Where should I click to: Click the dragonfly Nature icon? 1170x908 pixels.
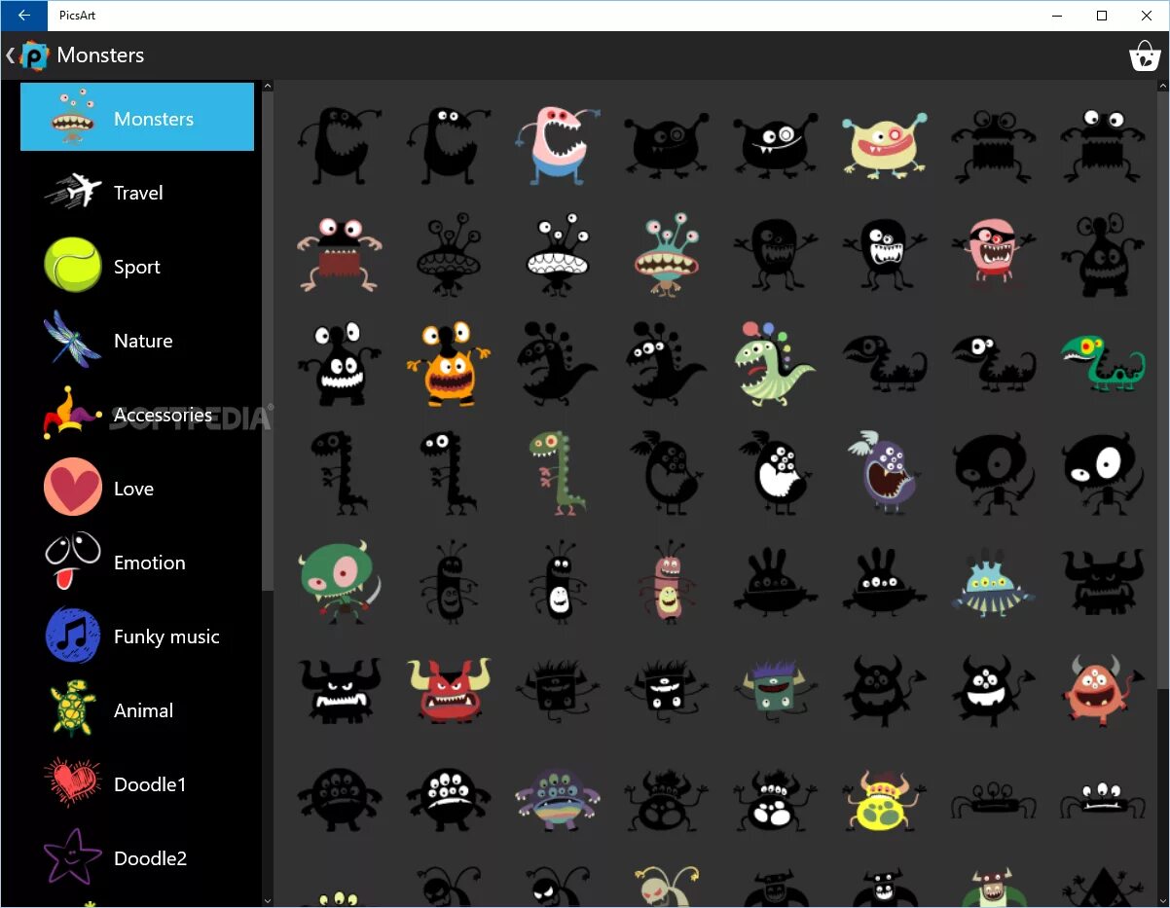73,339
